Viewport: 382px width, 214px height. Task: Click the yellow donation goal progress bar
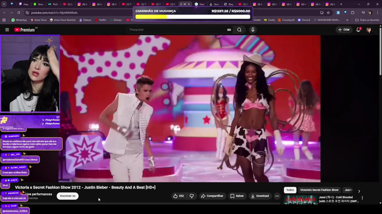[x=193, y=17]
